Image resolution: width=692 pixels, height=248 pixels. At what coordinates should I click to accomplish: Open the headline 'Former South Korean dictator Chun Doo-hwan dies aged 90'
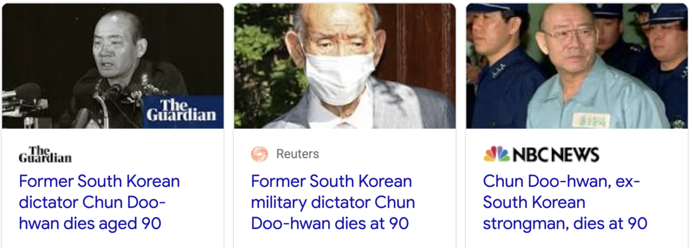point(99,202)
